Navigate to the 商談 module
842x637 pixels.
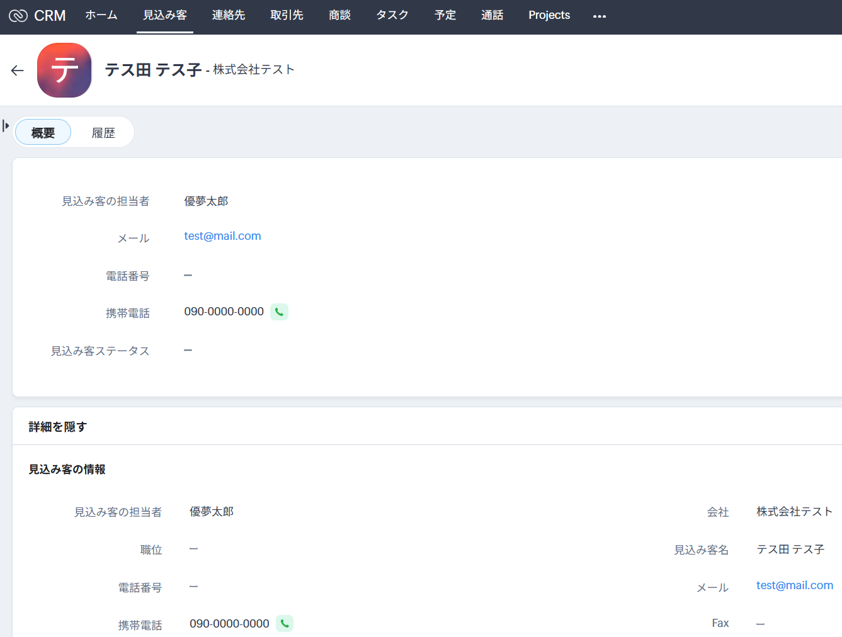coord(339,15)
